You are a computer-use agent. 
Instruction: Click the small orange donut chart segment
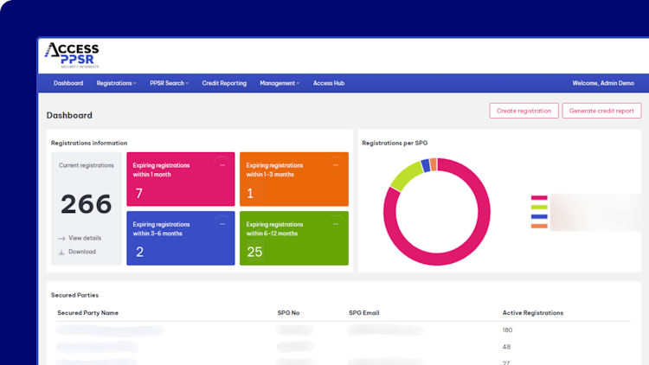(434, 164)
